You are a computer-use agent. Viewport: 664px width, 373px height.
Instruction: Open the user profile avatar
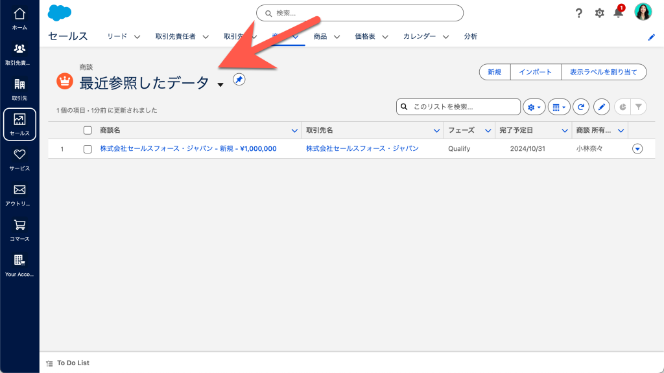tap(643, 12)
